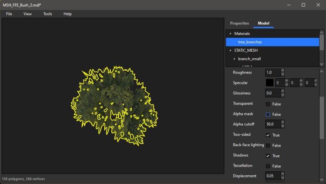Collapse the branch_small tree node
326x184 pixels.
(x=234, y=59)
